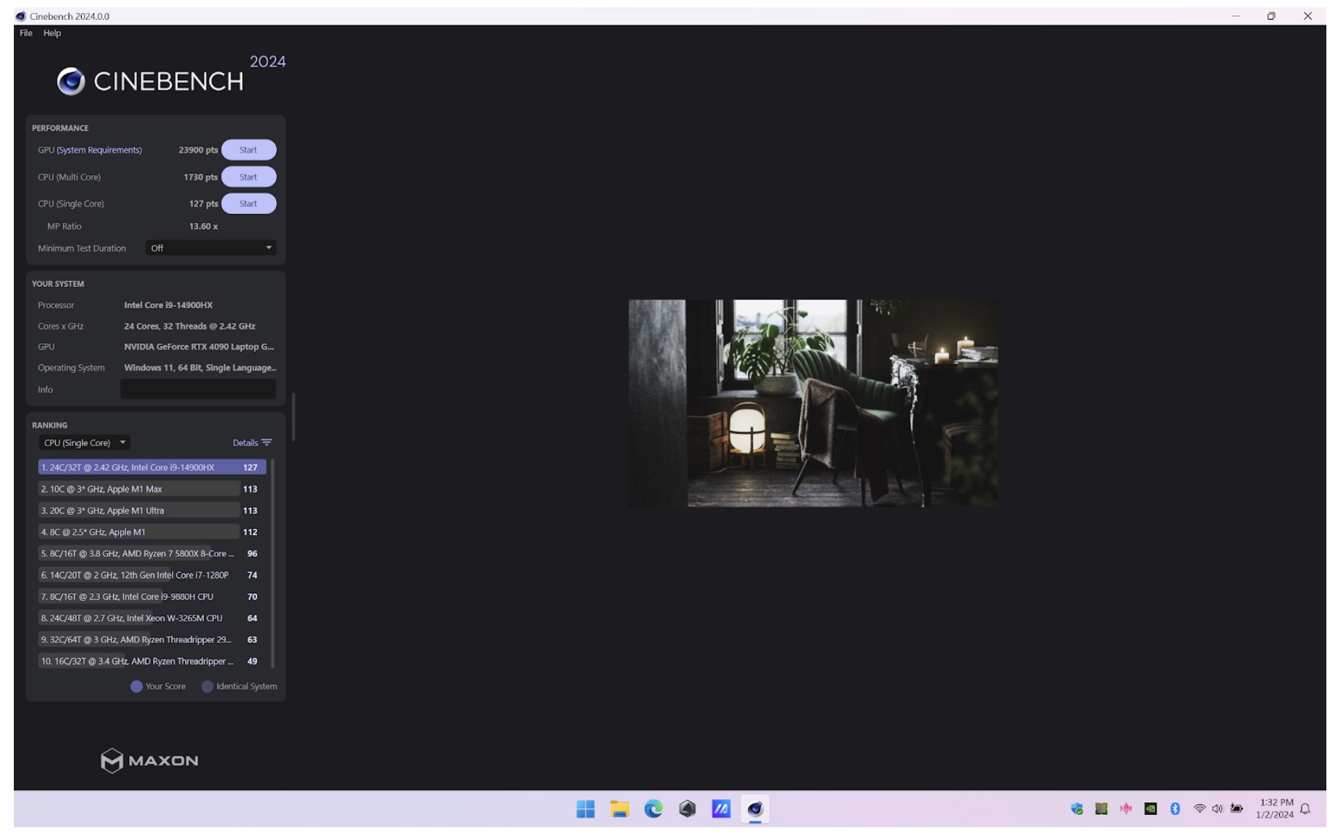Click the Bluetooth tray icon
The image size is (1330, 836).
coord(1175,808)
